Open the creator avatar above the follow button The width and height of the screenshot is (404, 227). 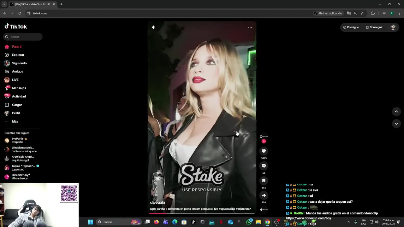coord(264,137)
